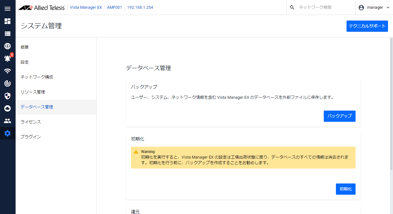Expand the manager account dropdown
This screenshot has width=393, height=214.
[374, 7]
